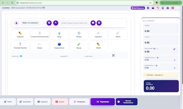
Task: Click the briefcase icon in the header
Action: tap(168, 8)
